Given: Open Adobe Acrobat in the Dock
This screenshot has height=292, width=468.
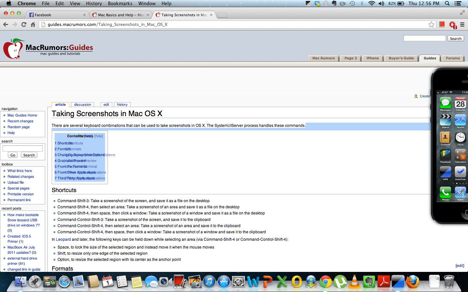Looking at the screenshot, I should [x=384, y=281].
